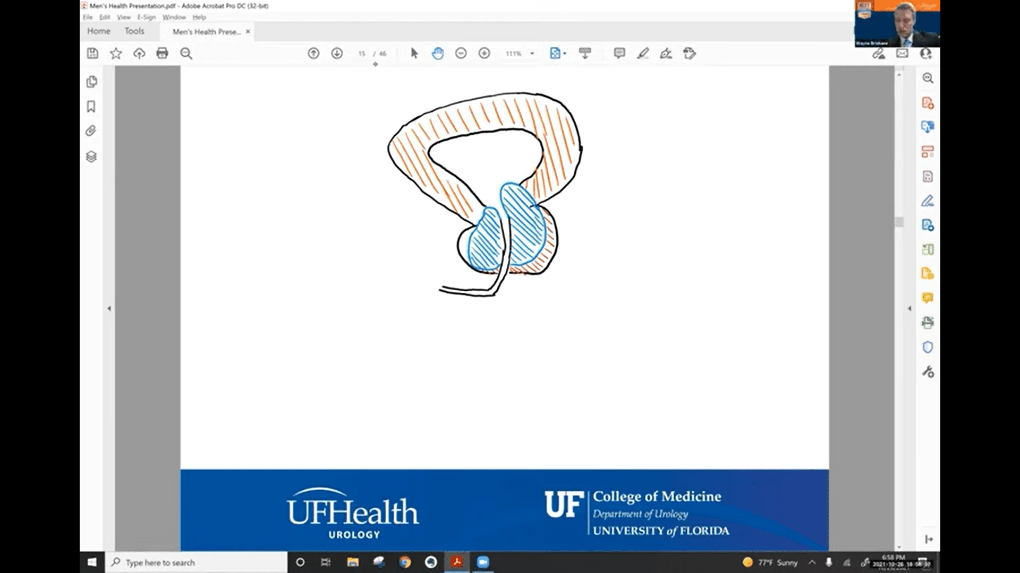Open the Edit menu
This screenshot has width=1020, height=573.
coord(105,17)
